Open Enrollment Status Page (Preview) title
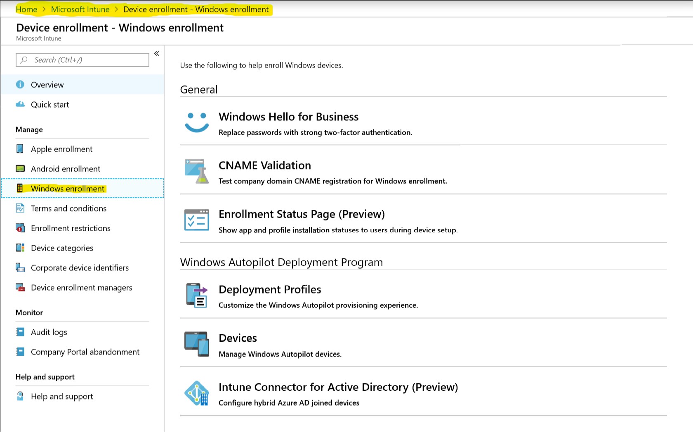The image size is (693, 432). click(302, 214)
